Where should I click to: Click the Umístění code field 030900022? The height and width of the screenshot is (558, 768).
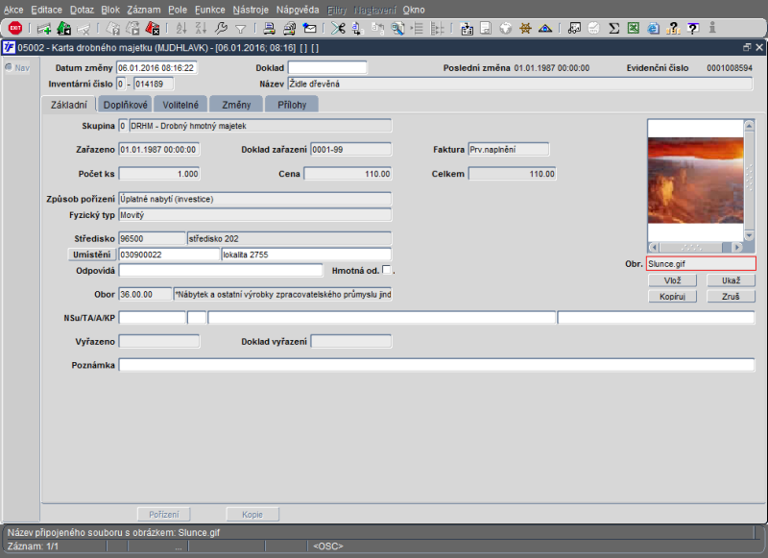pos(169,255)
